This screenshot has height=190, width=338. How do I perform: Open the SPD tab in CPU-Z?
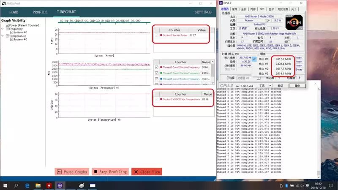(x=262, y=9)
